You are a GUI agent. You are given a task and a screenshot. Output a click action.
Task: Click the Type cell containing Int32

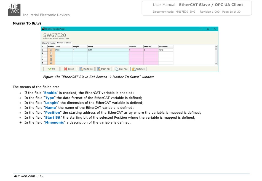point(64,50)
